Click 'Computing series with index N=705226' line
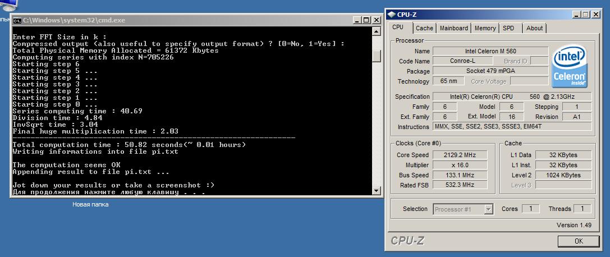Screen dimensions: 610x257 [x=93, y=57]
